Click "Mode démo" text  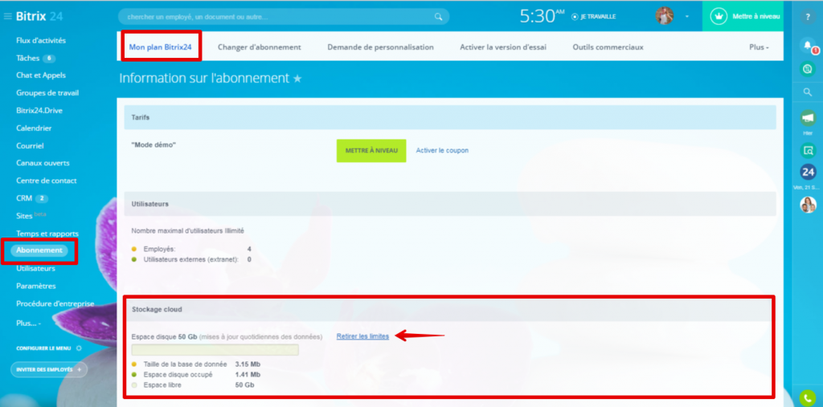coord(154,144)
